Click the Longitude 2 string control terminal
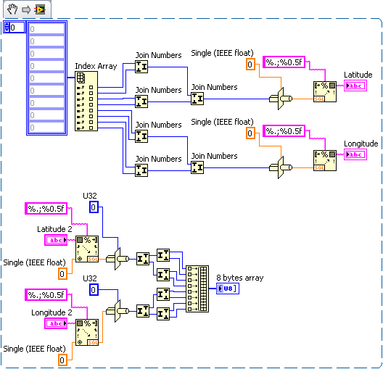Screen dimensions: 383x369 click(x=56, y=323)
